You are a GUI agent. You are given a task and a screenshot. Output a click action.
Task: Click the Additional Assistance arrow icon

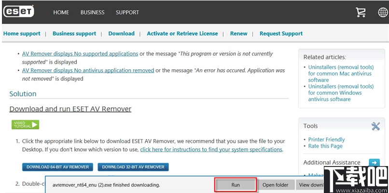click(x=375, y=163)
